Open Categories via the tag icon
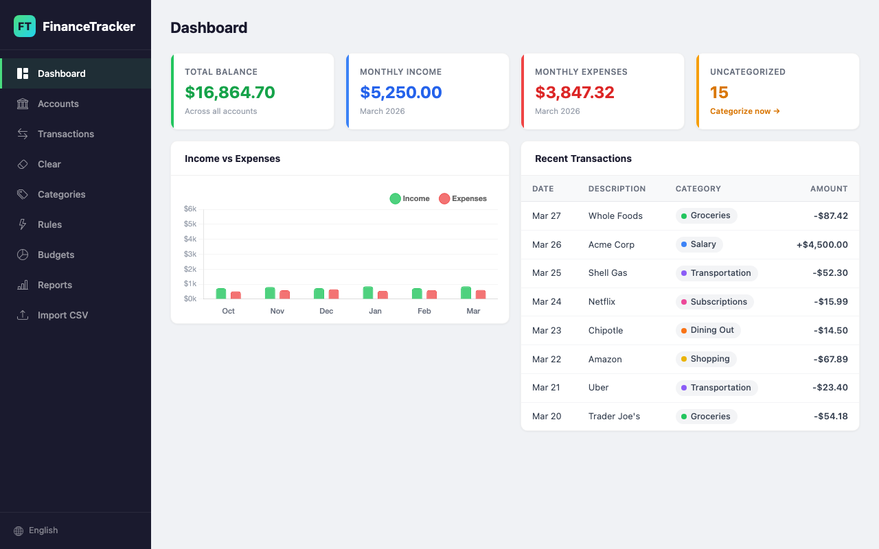Screen dimensions: 879x549 [23, 194]
